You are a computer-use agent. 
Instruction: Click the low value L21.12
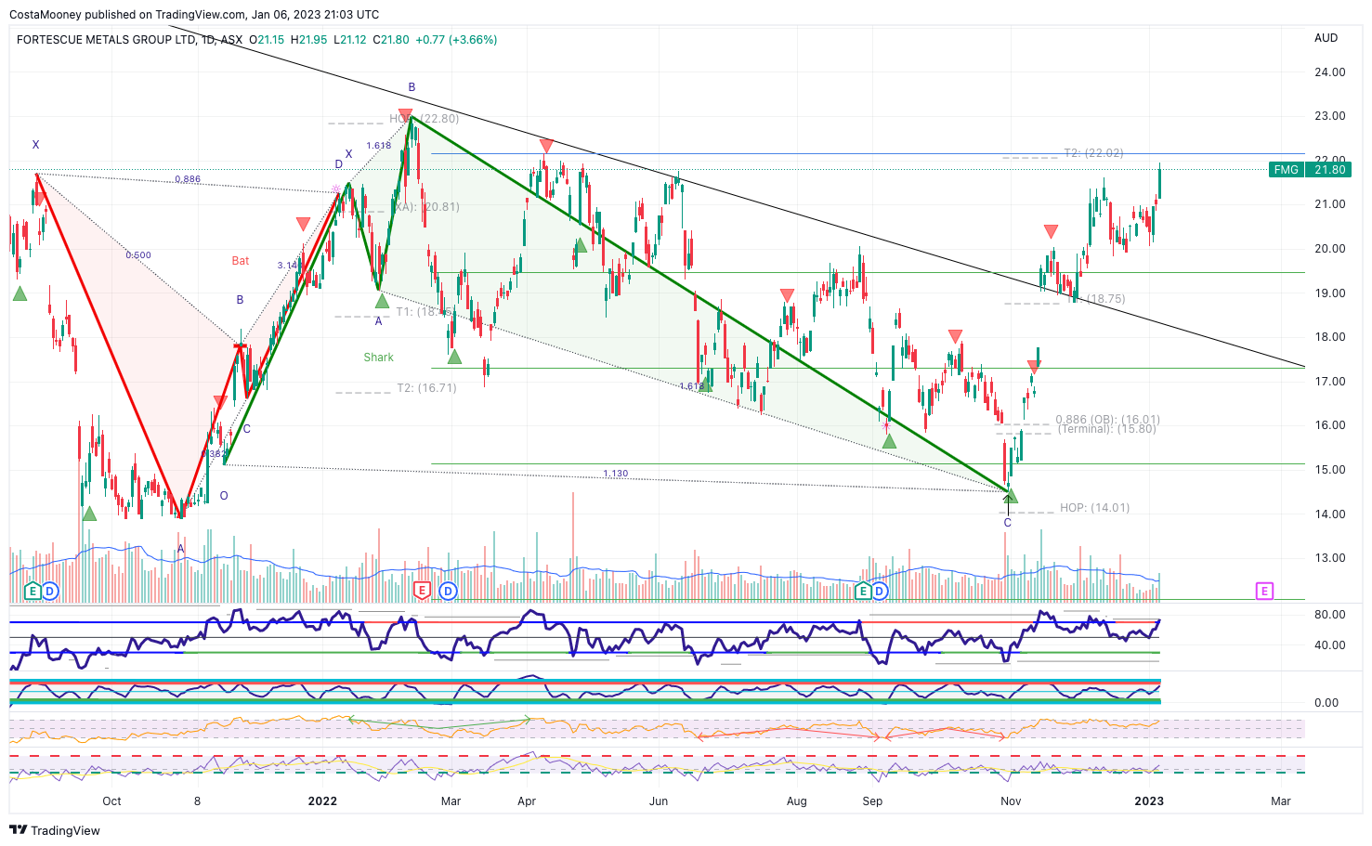coord(349,40)
